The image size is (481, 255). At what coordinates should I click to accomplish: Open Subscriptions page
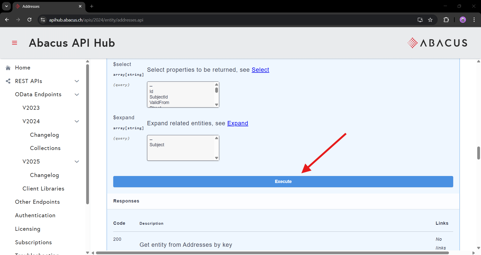coord(33,242)
